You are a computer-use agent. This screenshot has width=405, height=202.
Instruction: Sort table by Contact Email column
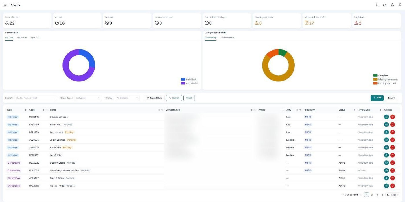(251, 110)
